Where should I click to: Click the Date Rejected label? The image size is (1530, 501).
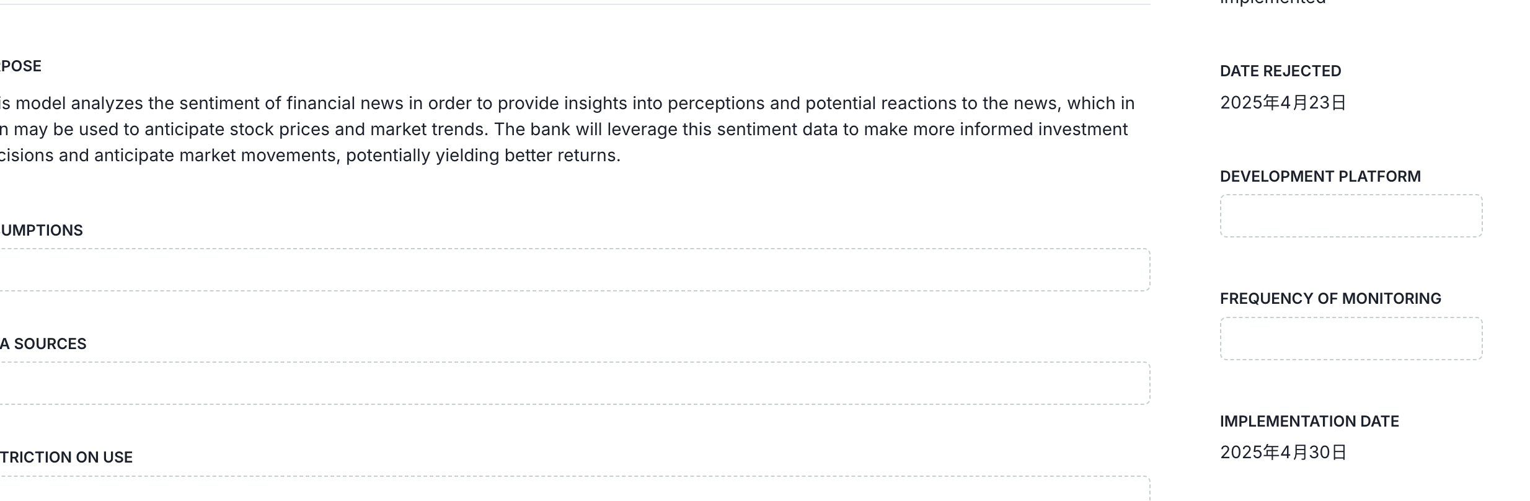1280,71
